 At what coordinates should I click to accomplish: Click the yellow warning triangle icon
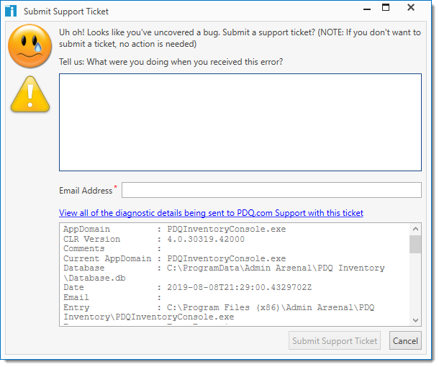click(30, 96)
